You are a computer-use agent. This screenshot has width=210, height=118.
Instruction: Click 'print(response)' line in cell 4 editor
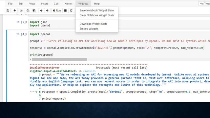point(42,55)
